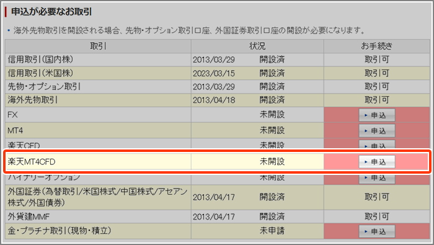Click 開設済 status of 先物・オプション取引
Viewport: 434px width, 245px height.
tap(272, 87)
